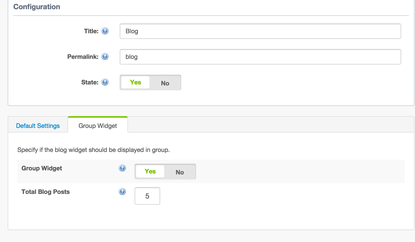Select the Group Widget tab
The height and width of the screenshot is (242, 415).
point(97,126)
